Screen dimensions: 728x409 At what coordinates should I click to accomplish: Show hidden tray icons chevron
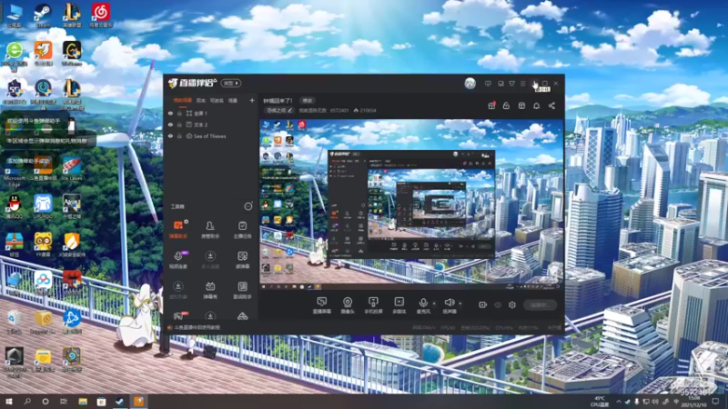tap(618, 402)
